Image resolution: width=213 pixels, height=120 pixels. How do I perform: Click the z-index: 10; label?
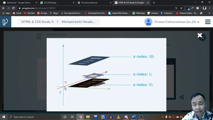(x=144, y=56)
